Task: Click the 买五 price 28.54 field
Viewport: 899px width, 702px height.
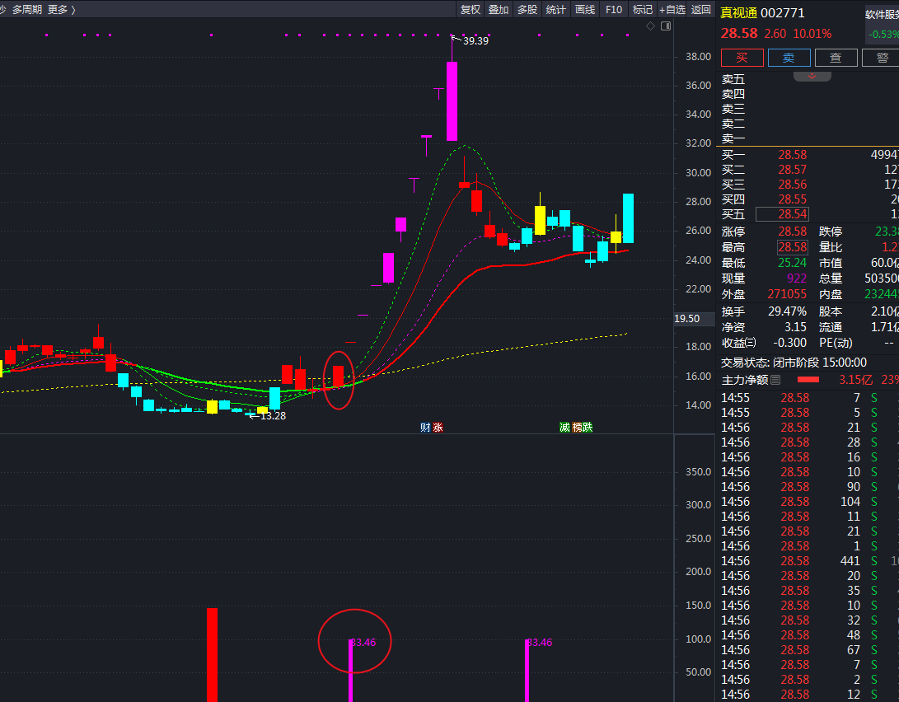Action: point(782,214)
